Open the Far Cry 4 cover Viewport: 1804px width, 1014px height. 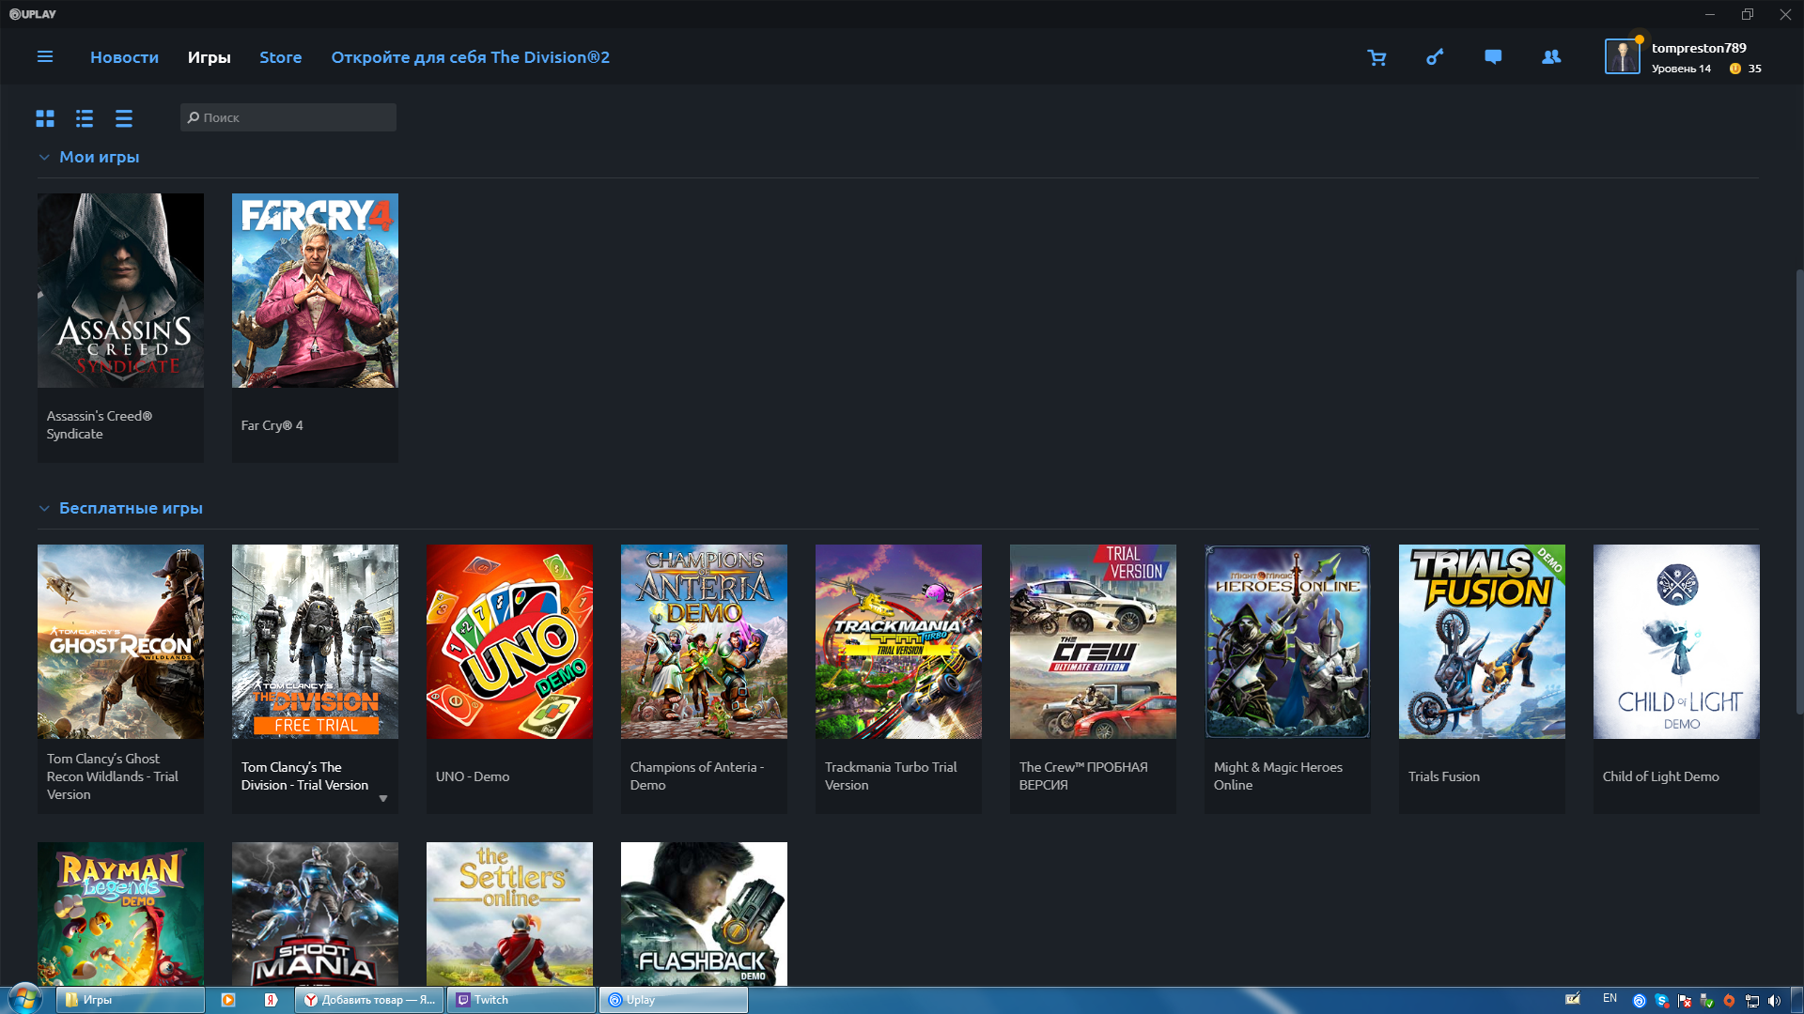(315, 290)
